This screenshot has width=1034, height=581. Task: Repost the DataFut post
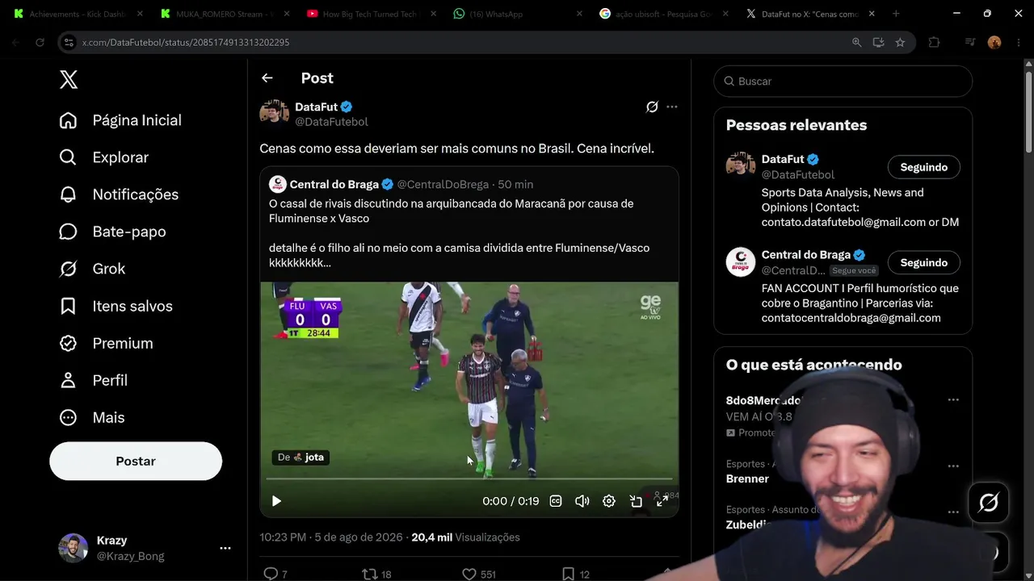(x=370, y=574)
